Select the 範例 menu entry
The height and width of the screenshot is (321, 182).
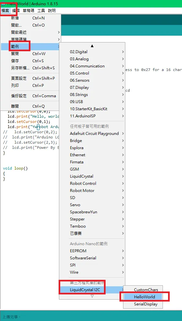(x=30, y=46)
